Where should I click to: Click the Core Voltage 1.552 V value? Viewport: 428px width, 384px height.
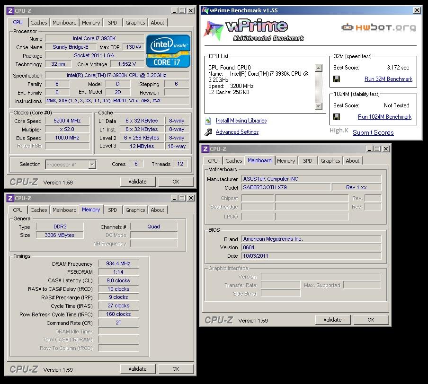127,64
